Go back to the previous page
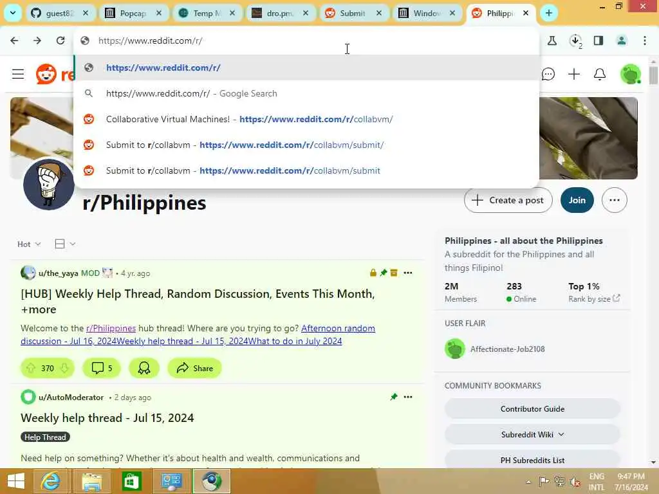Image resolution: width=659 pixels, height=494 pixels. (14, 41)
